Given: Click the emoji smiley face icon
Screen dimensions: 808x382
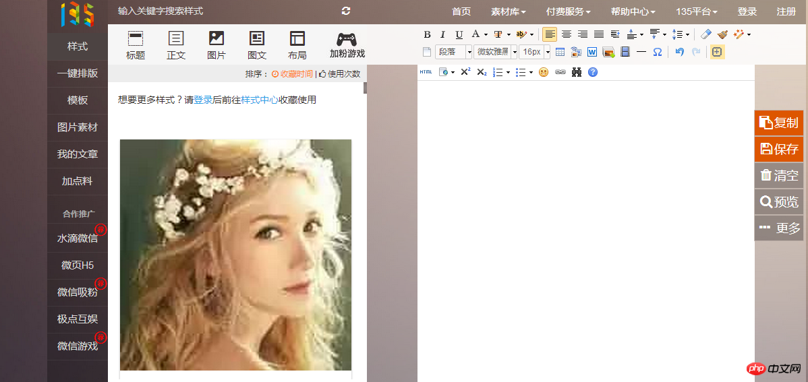Looking at the screenshot, I should (x=544, y=72).
